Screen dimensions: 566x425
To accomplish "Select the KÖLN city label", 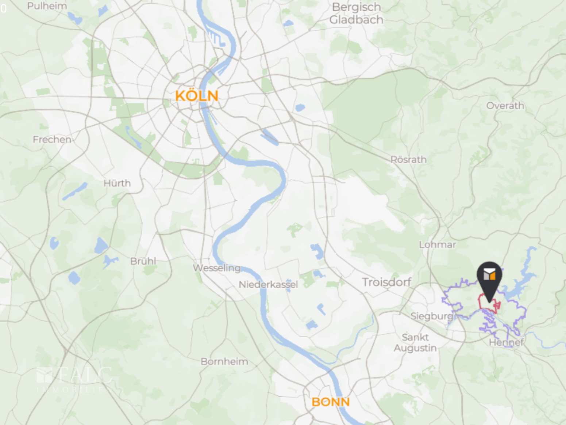I will coord(197,96).
